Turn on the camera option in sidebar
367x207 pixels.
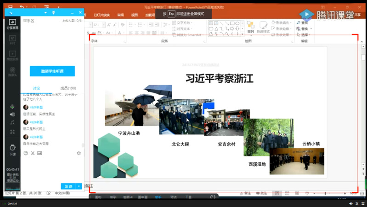tap(12, 72)
